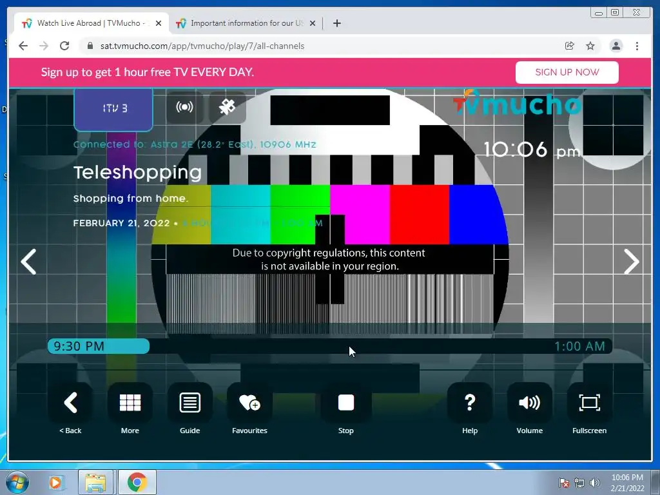This screenshot has width=660, height=495.
Task: Click the copyright regulations message
Action: (x=329, y=259)
